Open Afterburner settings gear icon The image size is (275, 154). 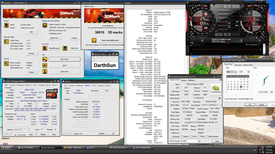(x=219, y=35)
